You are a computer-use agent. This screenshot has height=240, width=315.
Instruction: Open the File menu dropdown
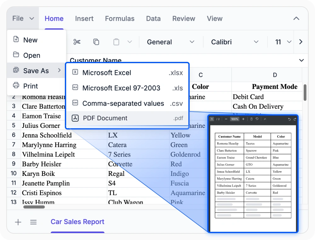(23, 19)
